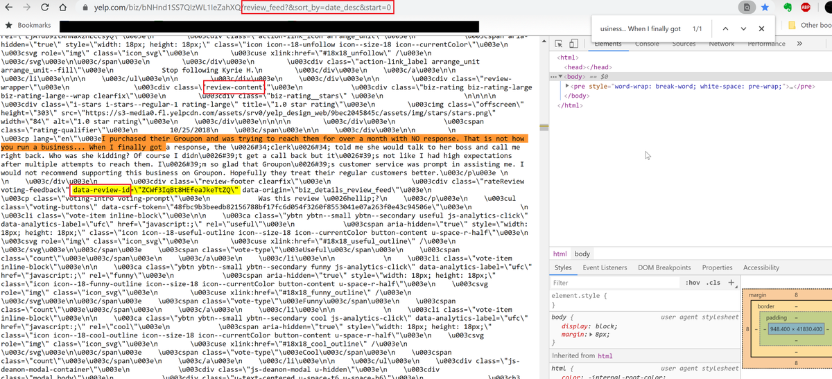This screenshot has height=379, width=832.
Task: Click the highlighted data-review-id attribute text
Action: click(101, 190)
